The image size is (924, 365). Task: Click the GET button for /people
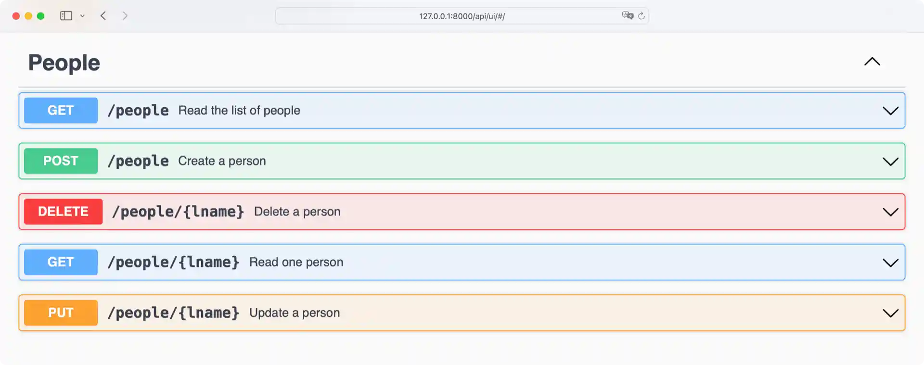(x=61, y=111)
